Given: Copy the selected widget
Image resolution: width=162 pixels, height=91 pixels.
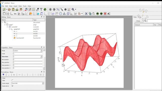Looking at the screenshot, I should click(90, 14).
